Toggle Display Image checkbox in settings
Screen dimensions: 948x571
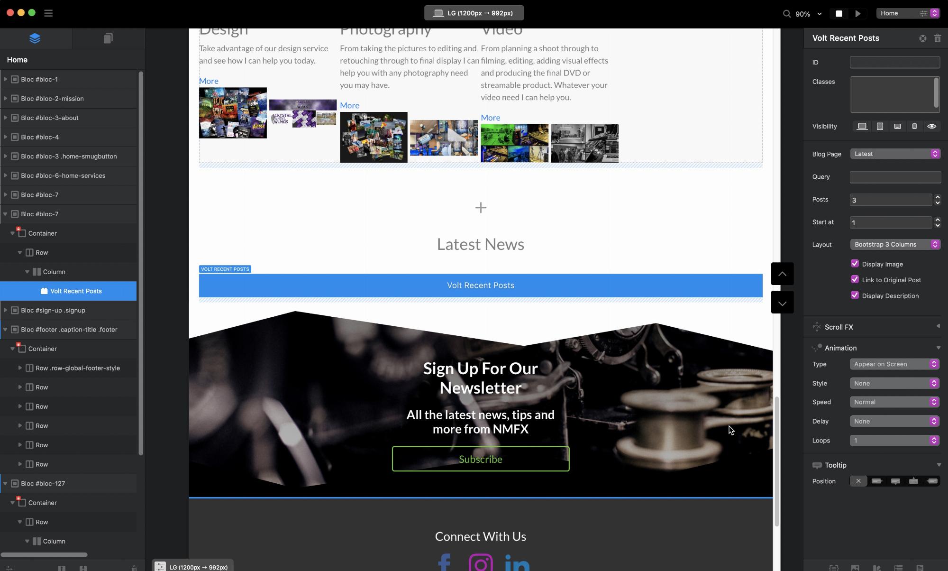point(855,264)
